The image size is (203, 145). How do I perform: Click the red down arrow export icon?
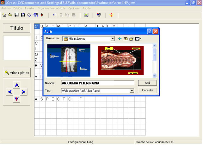[x=42, y=15]
